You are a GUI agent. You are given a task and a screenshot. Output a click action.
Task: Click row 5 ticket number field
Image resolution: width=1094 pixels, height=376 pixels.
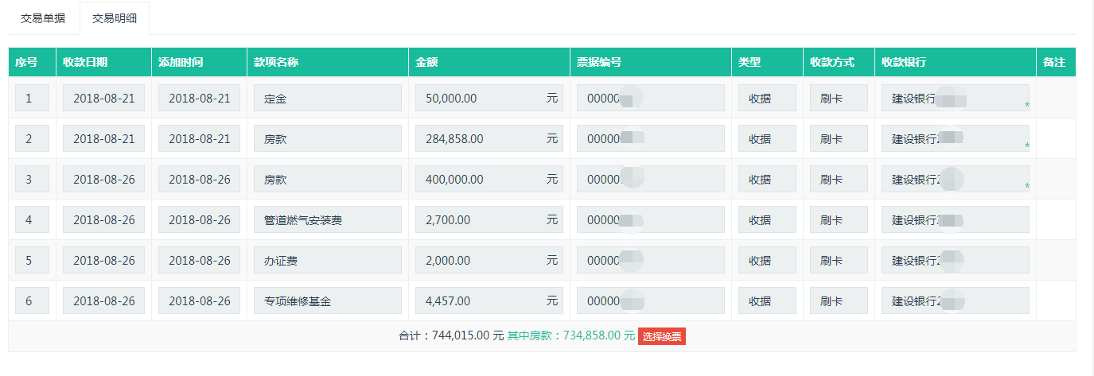point(649,261)
